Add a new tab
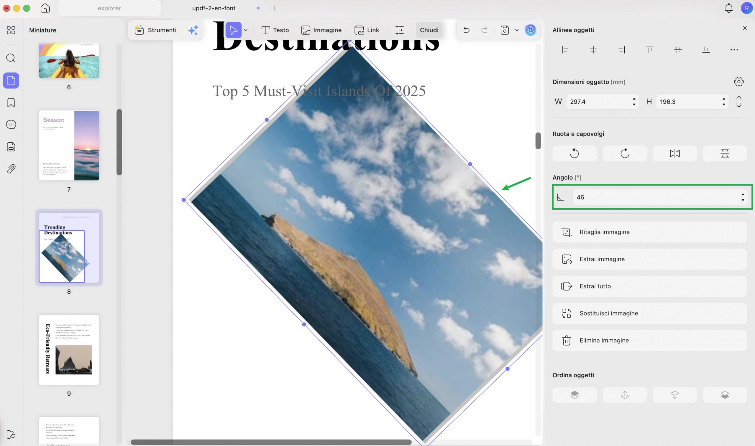Viewport: 755px width, 446px height. [x=274, y=8]
